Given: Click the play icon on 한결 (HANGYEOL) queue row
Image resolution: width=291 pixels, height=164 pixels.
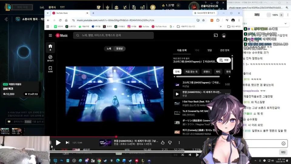Looking at the screenshot, I should (177, 94).
